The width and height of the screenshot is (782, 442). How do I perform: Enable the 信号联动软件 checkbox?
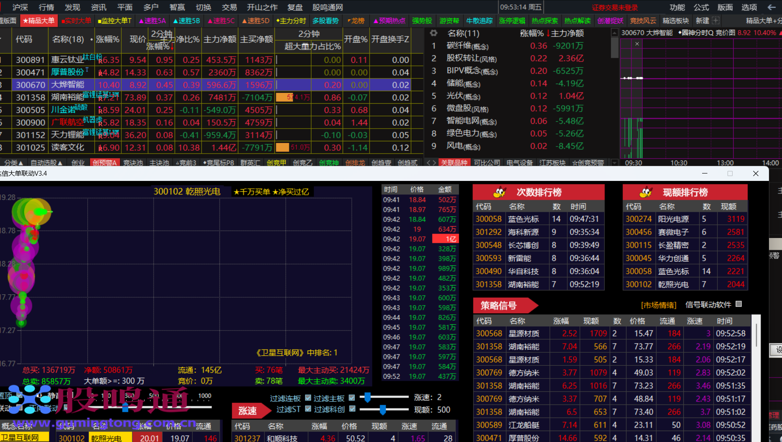tap(739, 304)
